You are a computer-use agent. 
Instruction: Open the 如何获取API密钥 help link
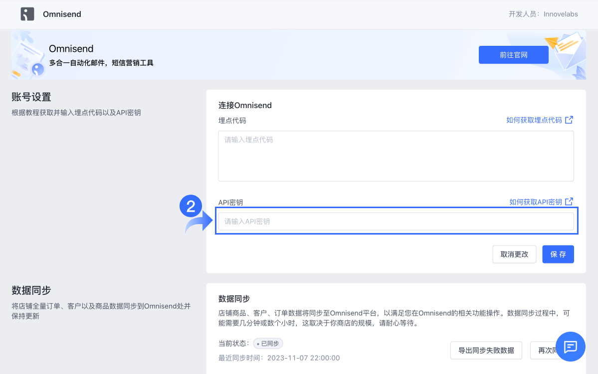coord(536,202)
